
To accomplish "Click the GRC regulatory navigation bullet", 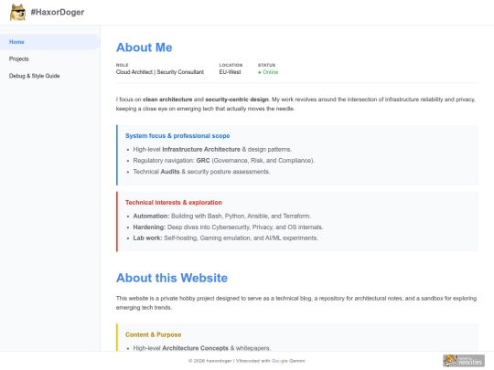I will click(x=224, y=161).
